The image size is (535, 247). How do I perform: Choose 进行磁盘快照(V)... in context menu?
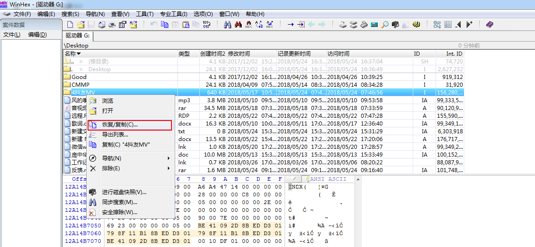tap(131, 192)
